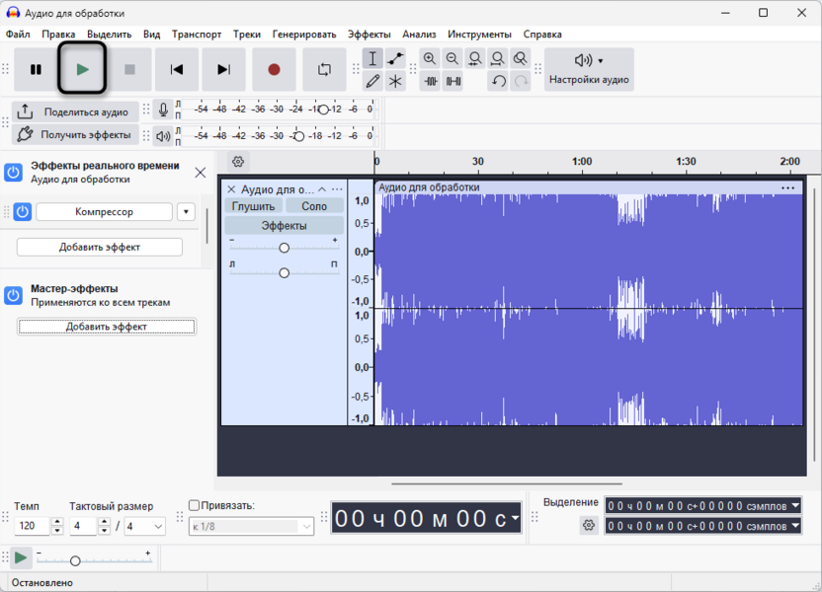Click the Zoom Out magnifier
This screenshot has width=822, height=592.
452,58
